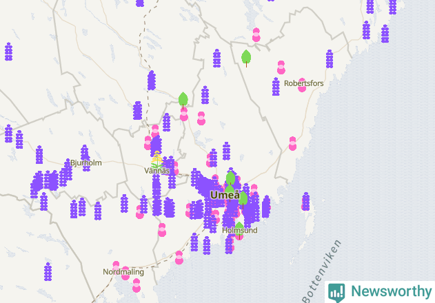This screenshot has width=435, height=303.
Task: Click the Bottenviken sea label
Action: [322, 272]
